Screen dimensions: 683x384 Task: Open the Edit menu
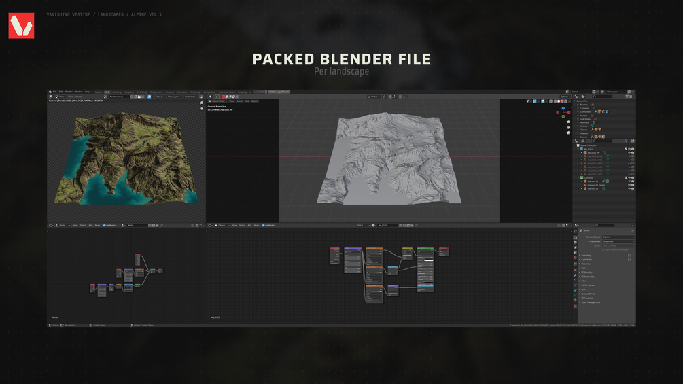(x=60, y=92)
